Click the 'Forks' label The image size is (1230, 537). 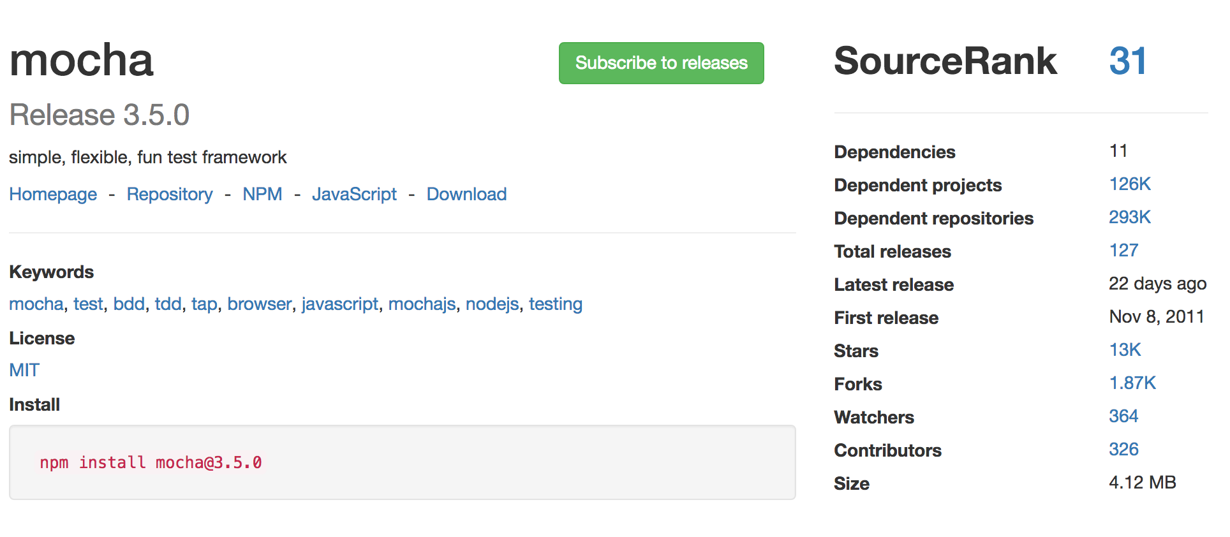click(x=857, y=384)
